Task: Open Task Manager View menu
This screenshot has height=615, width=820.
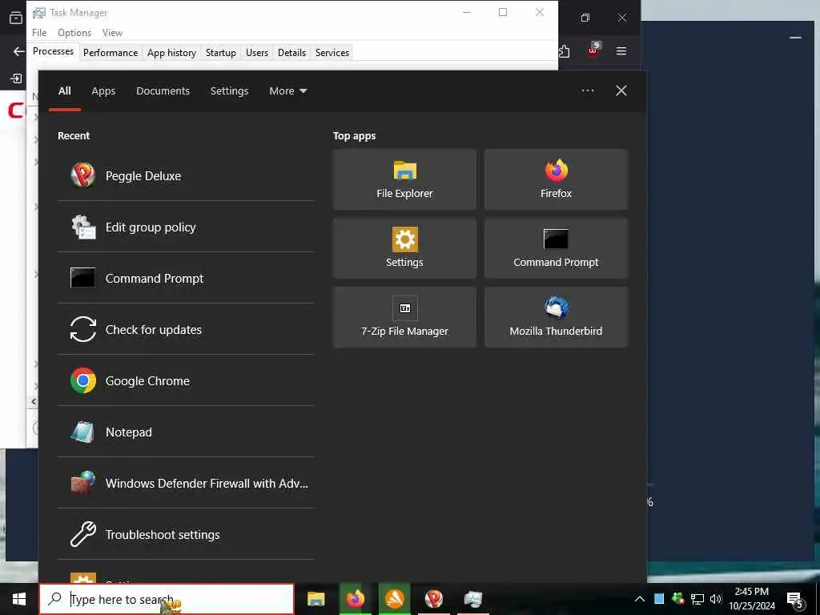Action: (112, 32)
